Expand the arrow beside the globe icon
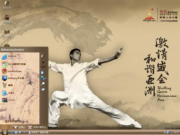This screenshot has width=180, height=135. point(46,78)
